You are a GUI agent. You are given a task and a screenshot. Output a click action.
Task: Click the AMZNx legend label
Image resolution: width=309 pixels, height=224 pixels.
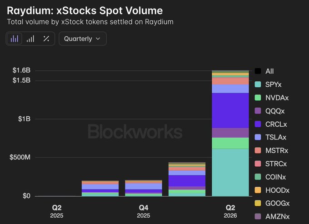(x=278, y=217)
